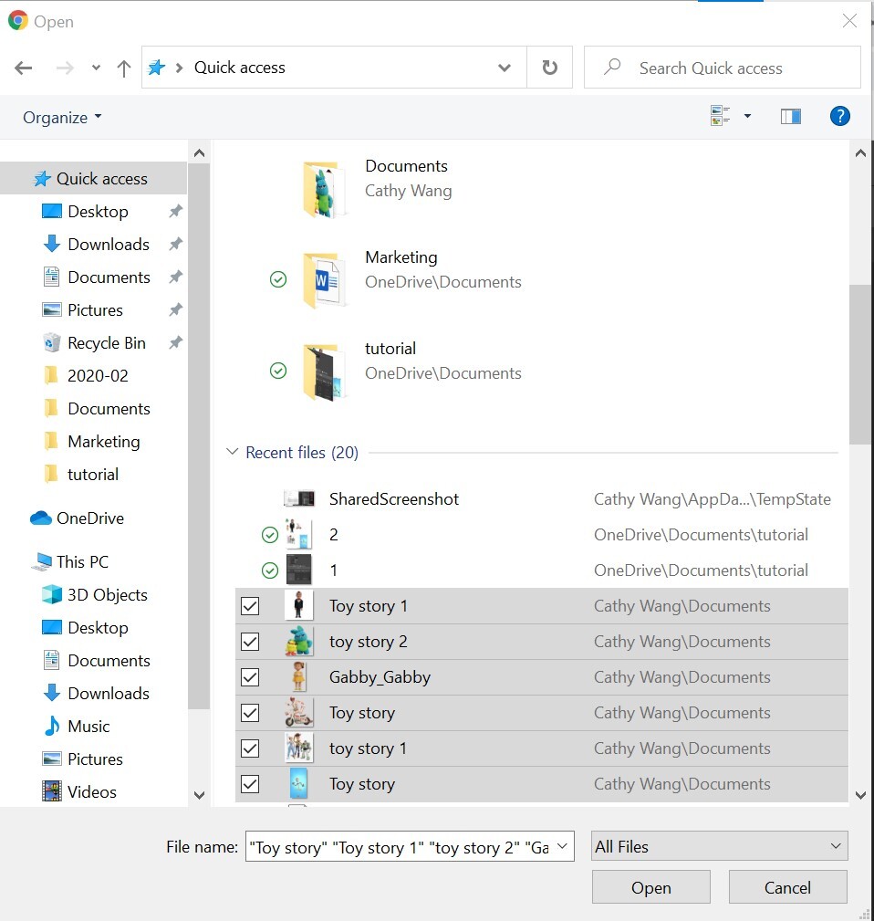This screenshot has width=874, height=921.
Task: Open Downloads under This PC
Action: pyautogui.click(x=97, y=693)
